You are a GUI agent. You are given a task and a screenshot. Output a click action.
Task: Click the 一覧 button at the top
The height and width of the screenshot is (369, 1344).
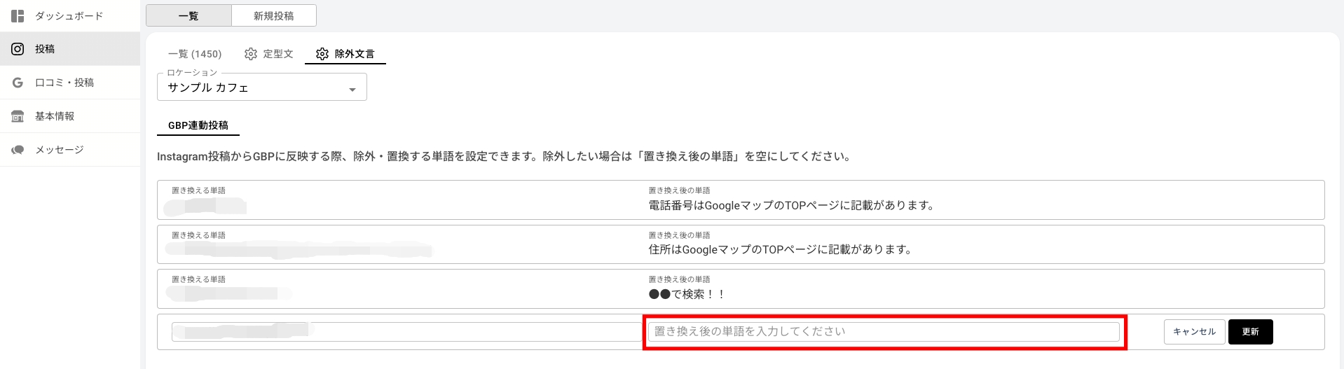pos(188,15)
